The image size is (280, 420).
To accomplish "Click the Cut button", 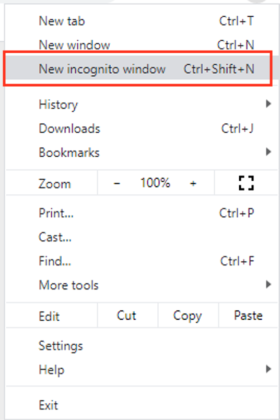I will 127,316.
